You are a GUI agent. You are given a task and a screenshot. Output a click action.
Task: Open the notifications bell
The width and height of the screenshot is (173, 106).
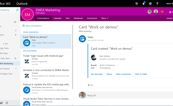point(143,4)
